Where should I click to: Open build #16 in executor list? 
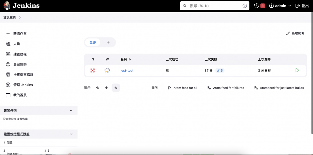(47, 151)
